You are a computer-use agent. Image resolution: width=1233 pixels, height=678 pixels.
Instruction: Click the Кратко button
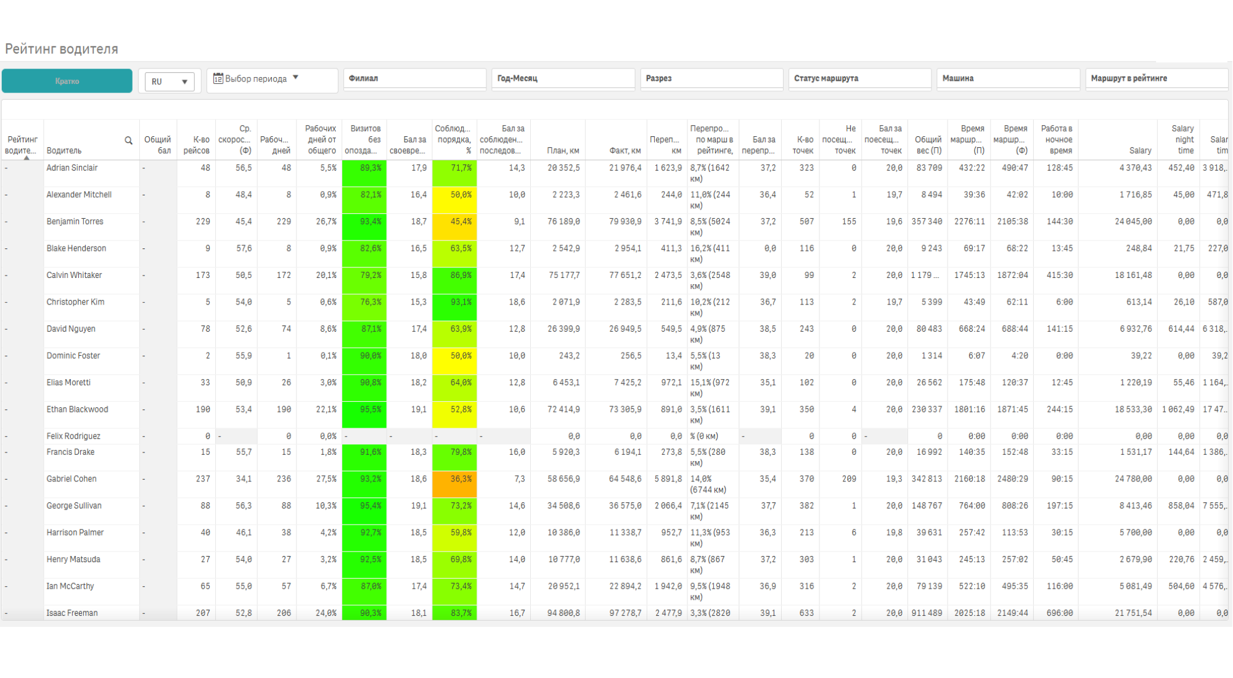[x=67, y=81]
